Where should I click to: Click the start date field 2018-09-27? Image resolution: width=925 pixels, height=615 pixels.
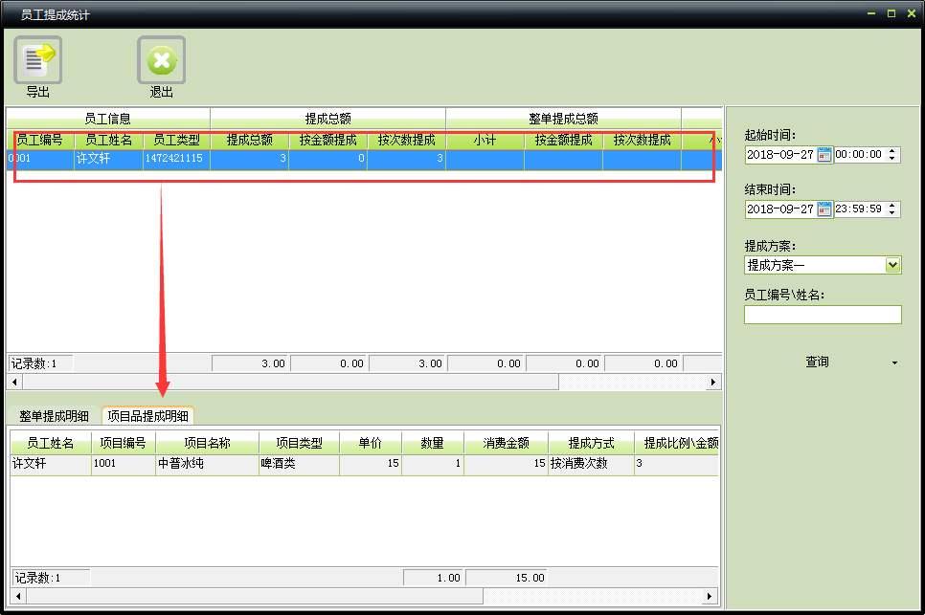(780, 155)
